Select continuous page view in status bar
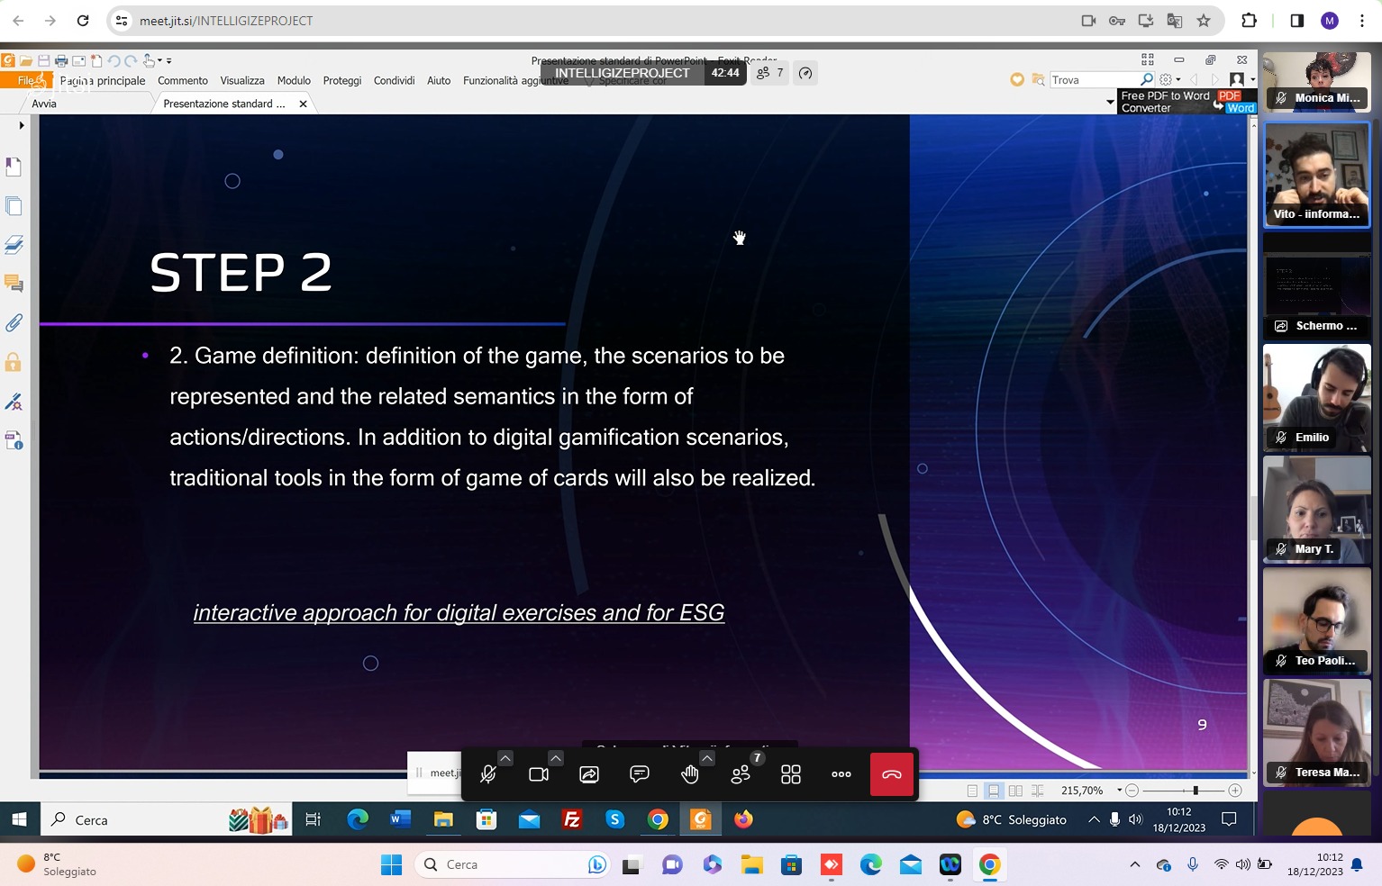This screenshot has height=886, width=1382. (x=994, y=791)
